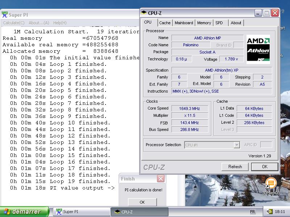The width and height of the screenshot is (290, 217).
Task: Expand the Processor Selection dropdown
Action: pyautogui.click(x=237, y=145)
